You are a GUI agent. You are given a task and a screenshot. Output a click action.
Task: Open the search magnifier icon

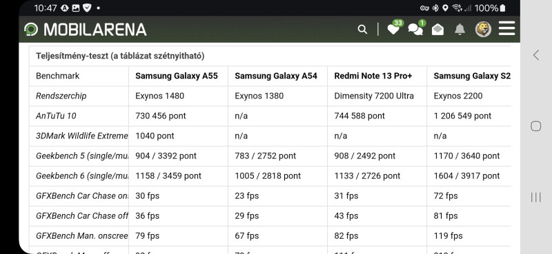click(x=362, y=30)
